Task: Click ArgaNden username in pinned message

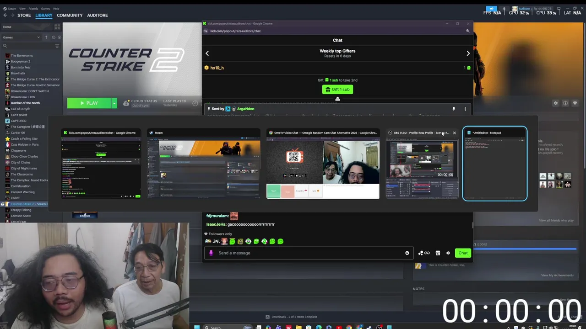Action: pos(245,109)
